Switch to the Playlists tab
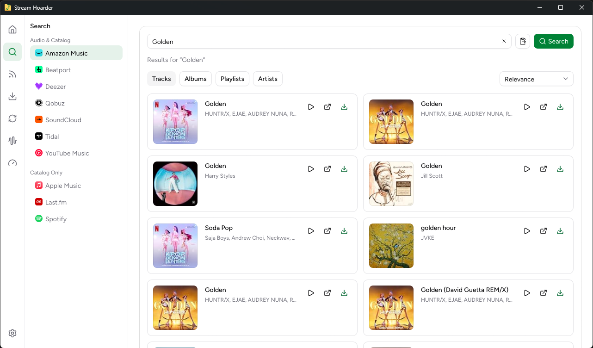593x348 pixels. (233, 79)
